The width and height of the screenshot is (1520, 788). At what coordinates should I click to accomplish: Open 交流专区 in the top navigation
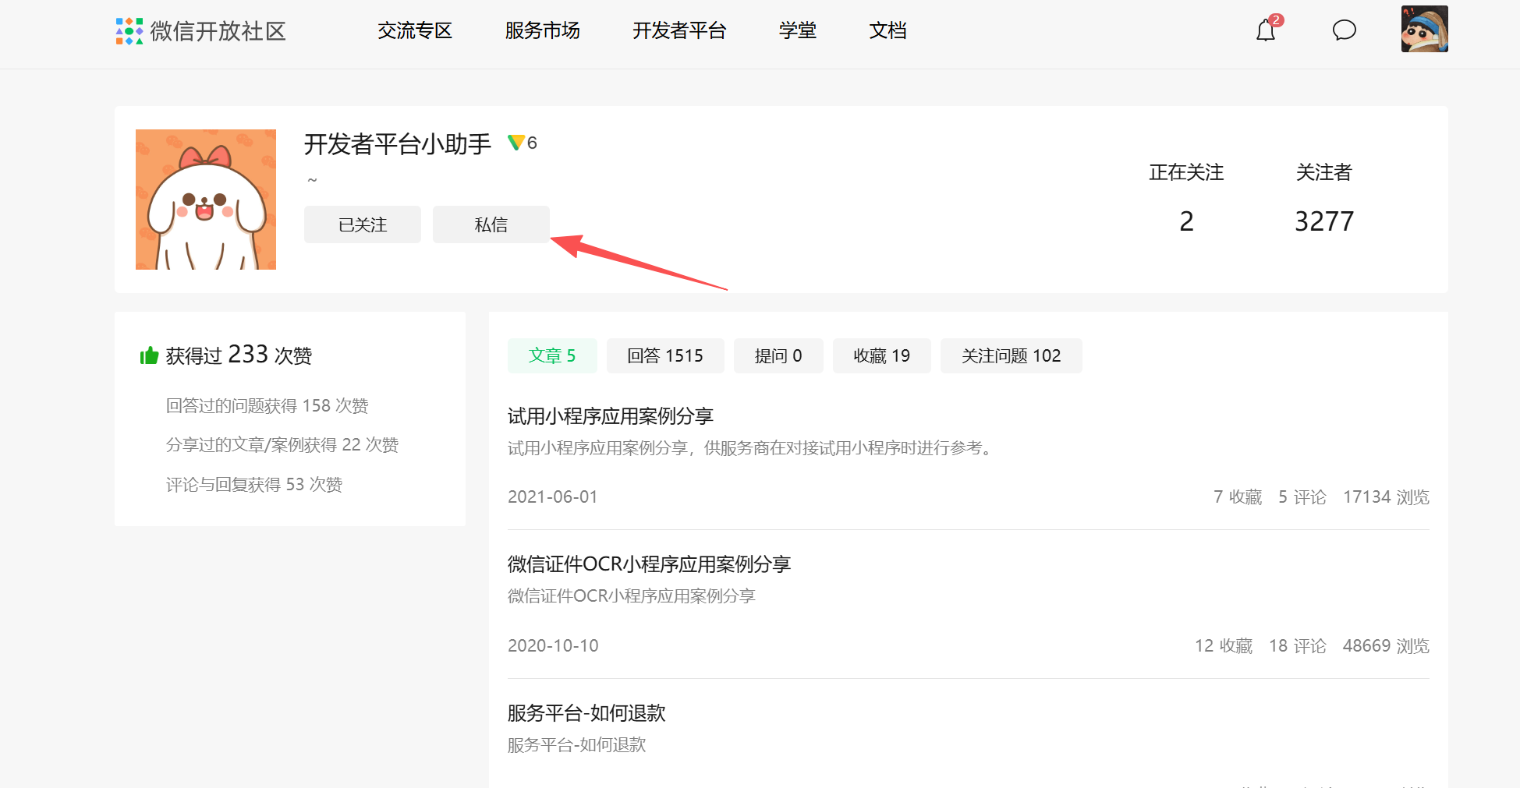click(x=415, y=30)
